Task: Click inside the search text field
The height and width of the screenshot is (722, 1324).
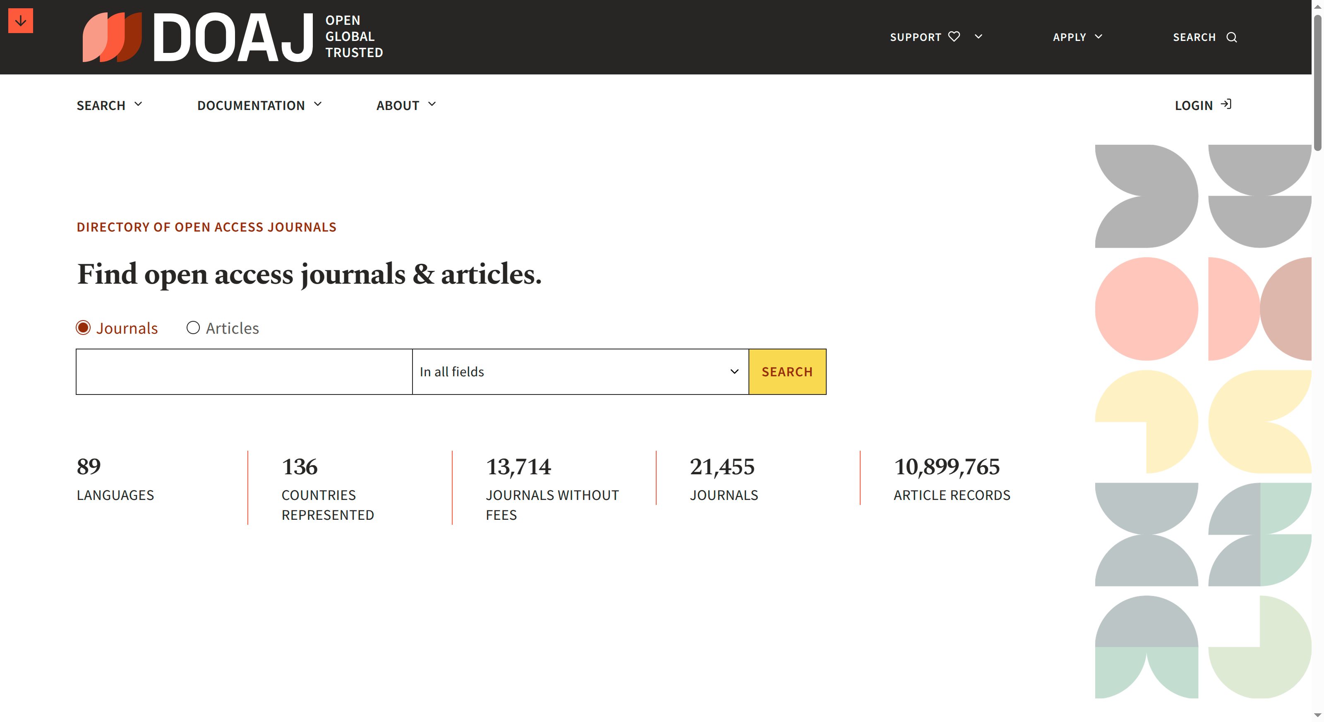Action: point(244,371)
